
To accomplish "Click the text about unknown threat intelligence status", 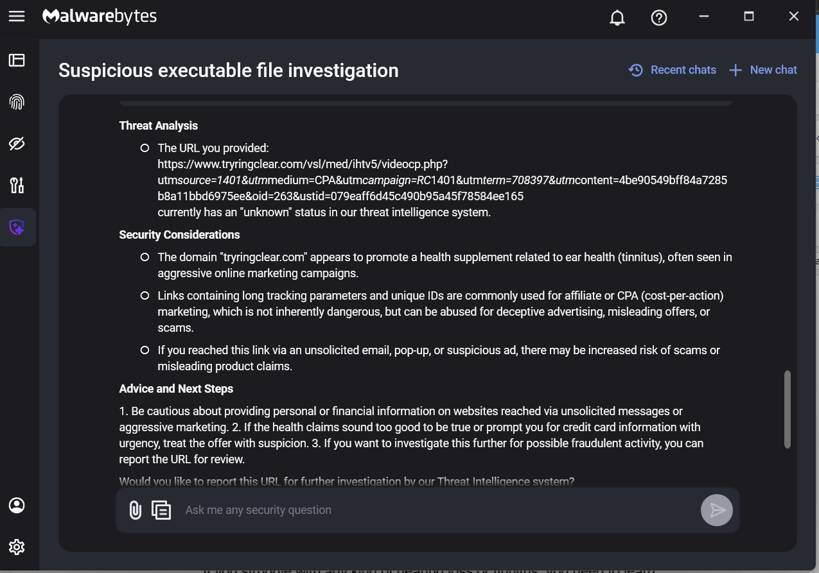I will coord(324,212).
